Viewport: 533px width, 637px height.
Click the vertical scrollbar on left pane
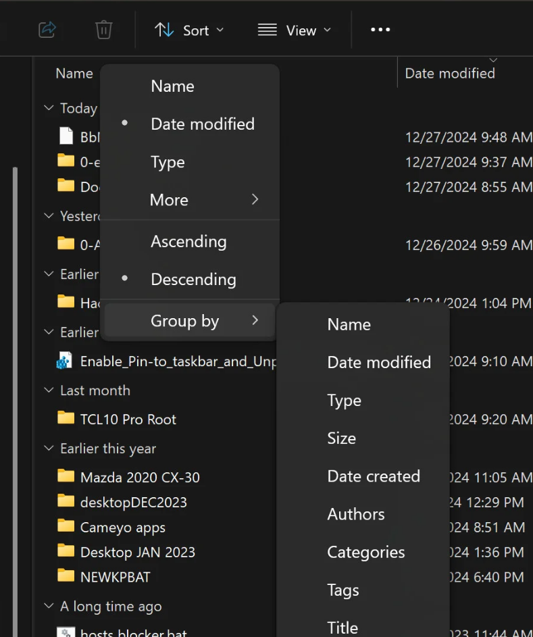(x=15, y=338)
